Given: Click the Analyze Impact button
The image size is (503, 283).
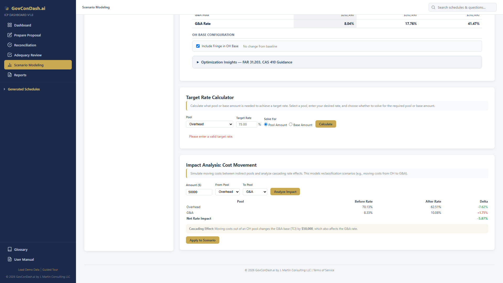Looking at the screenshot, I should [285, 192].
